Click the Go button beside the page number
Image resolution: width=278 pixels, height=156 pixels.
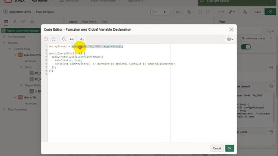click(178, 12)
